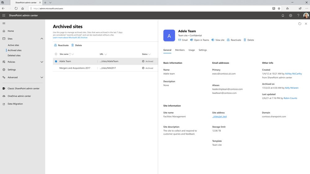Click Email action in details panel
The width and height of the screenshot is (310, 174).
click(x=183, y=40)
